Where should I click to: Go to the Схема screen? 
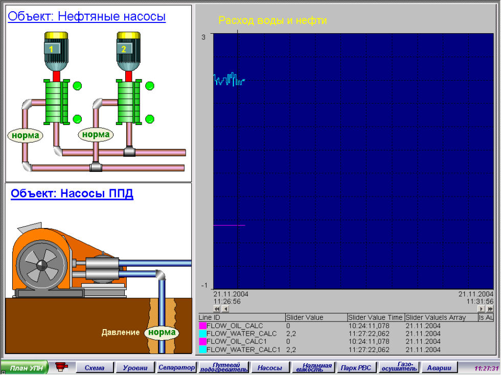tap(95, 368)
